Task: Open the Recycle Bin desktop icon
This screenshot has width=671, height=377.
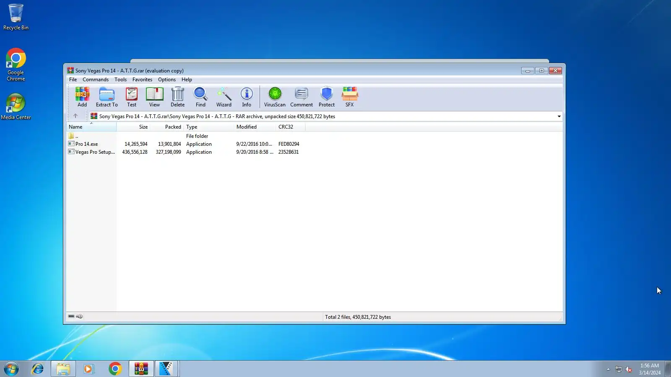Action: (x=16, y=17)
